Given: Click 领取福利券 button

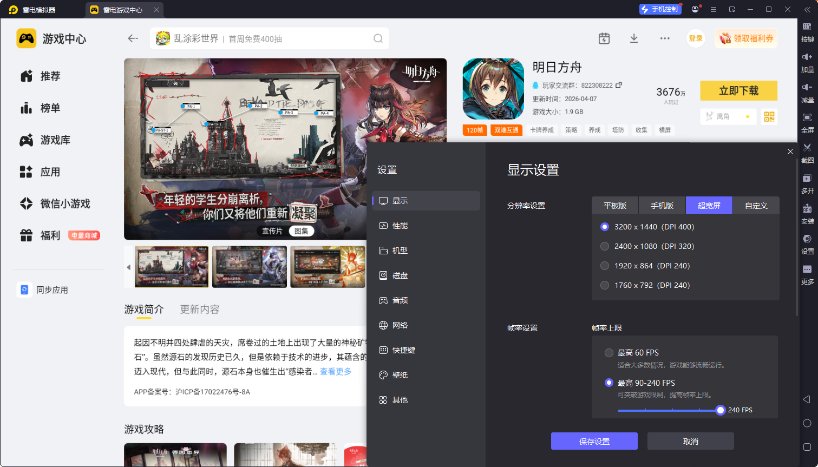Looking at the screenshot, I should pos(747,38).
